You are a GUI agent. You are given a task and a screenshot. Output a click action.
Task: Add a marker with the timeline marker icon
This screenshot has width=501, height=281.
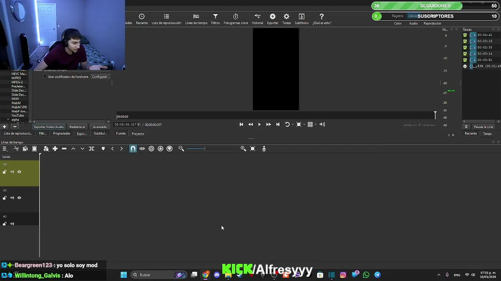click(x=103, y=149)
